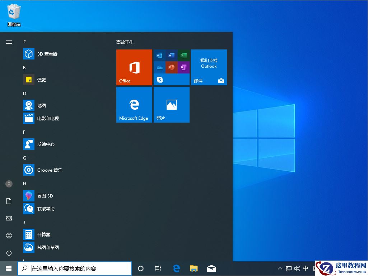This screenshot has height=276, width=368.
Task: Open Task View on the taskbar
Action: pos(158,268)
